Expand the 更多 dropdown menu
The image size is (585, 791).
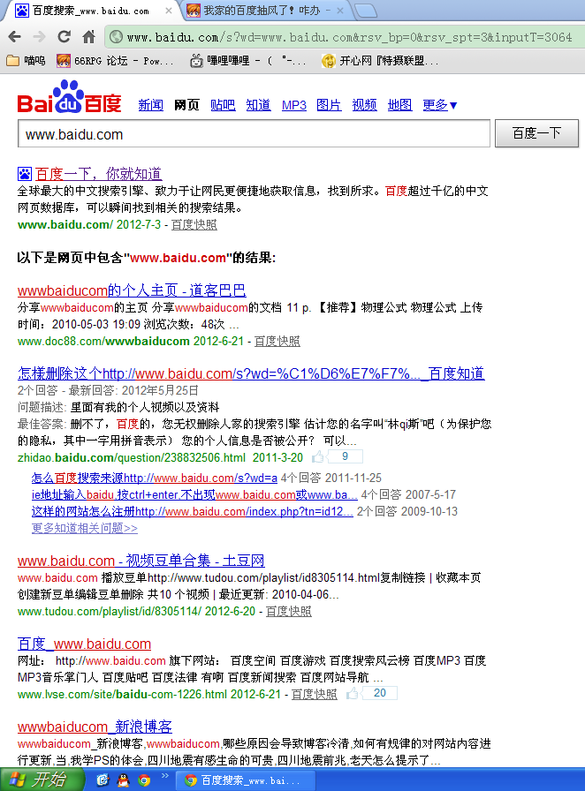coord(439,105)
